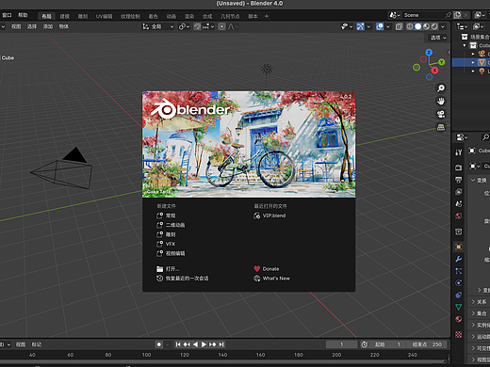
Task: Toggle snapping magnet button
Action: [197, 26]
